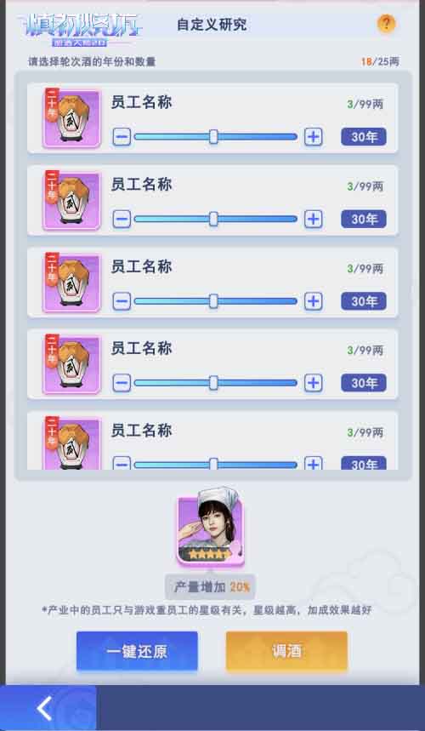Image resolution: width=425 pixels, height=731 pixels.
Task: Click the third row quantity slider handle
Action: point(213,301)
